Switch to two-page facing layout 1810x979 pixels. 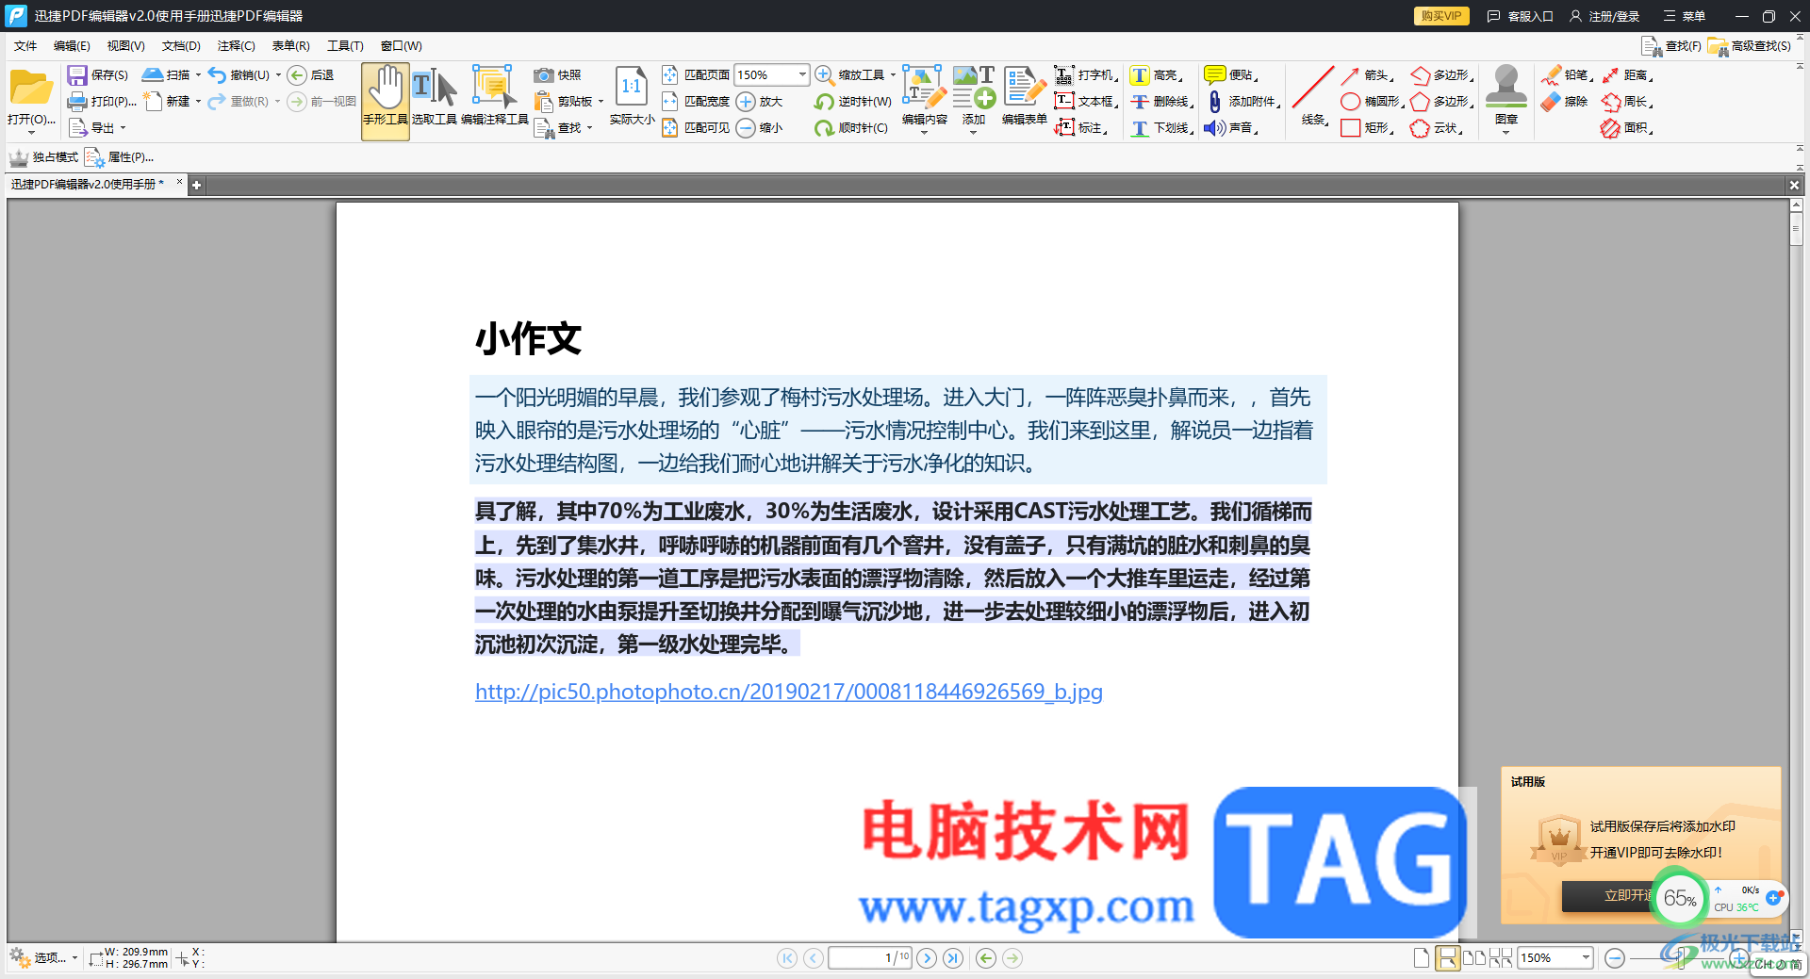pos(1474,958)
